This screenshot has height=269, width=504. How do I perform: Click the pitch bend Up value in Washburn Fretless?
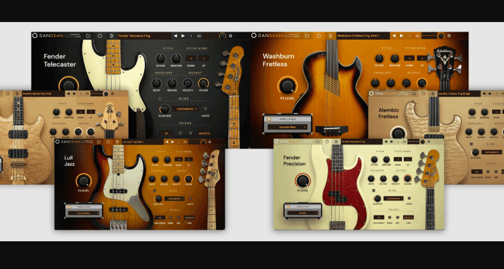421,58
